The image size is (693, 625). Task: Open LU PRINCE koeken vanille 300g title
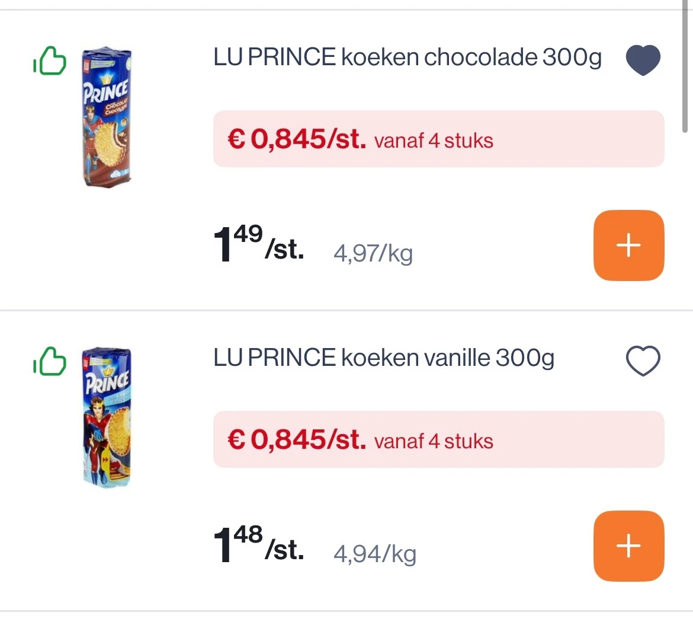pos(384,358)
